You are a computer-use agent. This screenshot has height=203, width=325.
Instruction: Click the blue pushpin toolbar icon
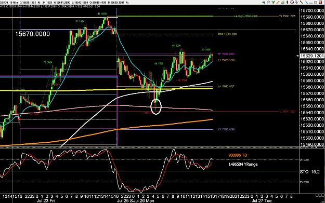click(x=306, y=2)
